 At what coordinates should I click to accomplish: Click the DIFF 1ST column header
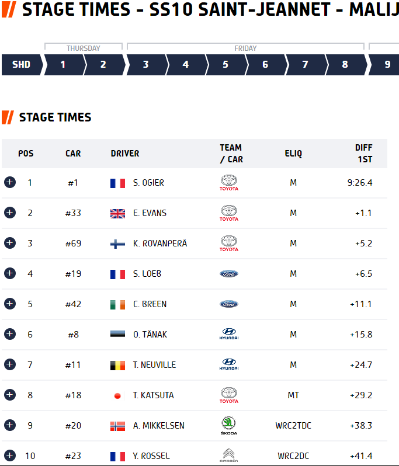363,154
